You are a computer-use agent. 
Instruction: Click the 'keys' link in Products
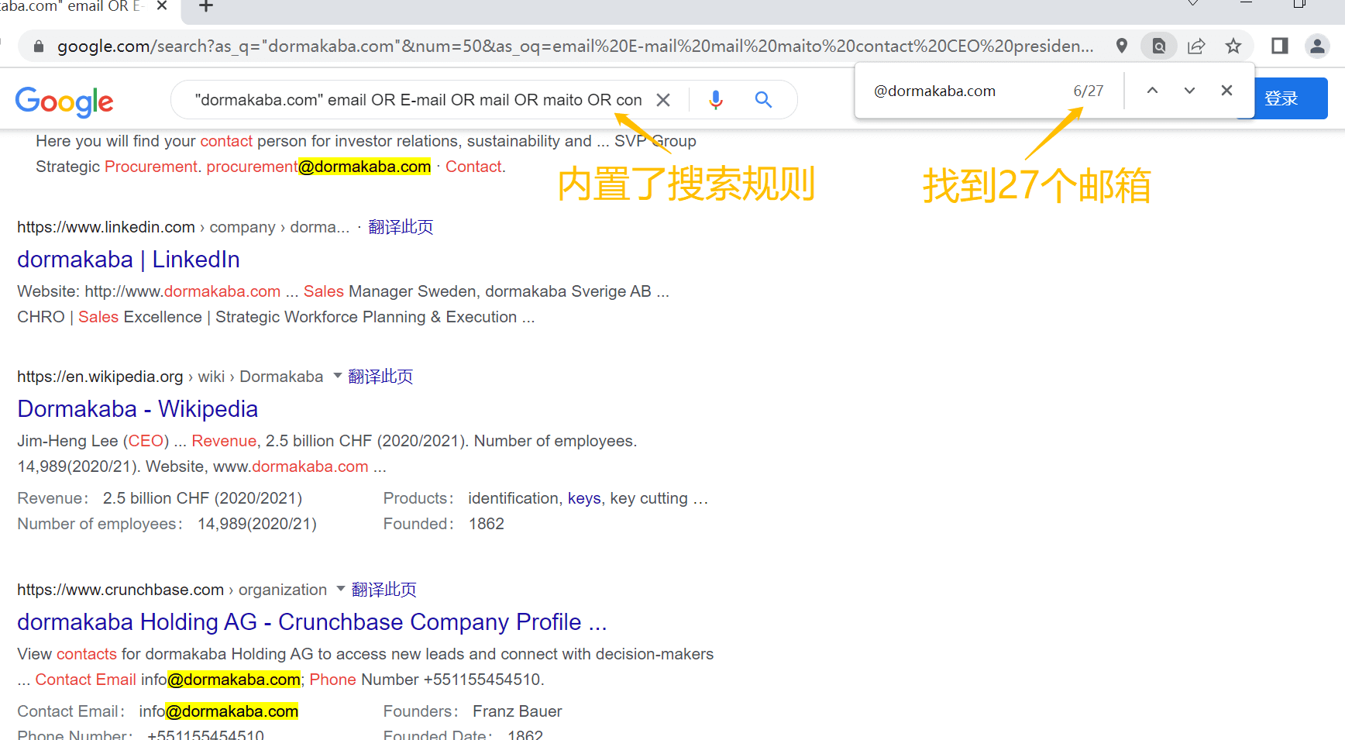pyautogui.click(x=584, y=498)
